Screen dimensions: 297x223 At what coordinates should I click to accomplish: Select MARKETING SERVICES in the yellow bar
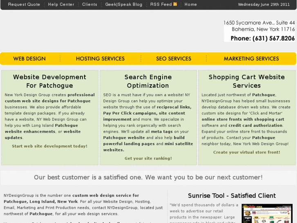pos(251,59)
